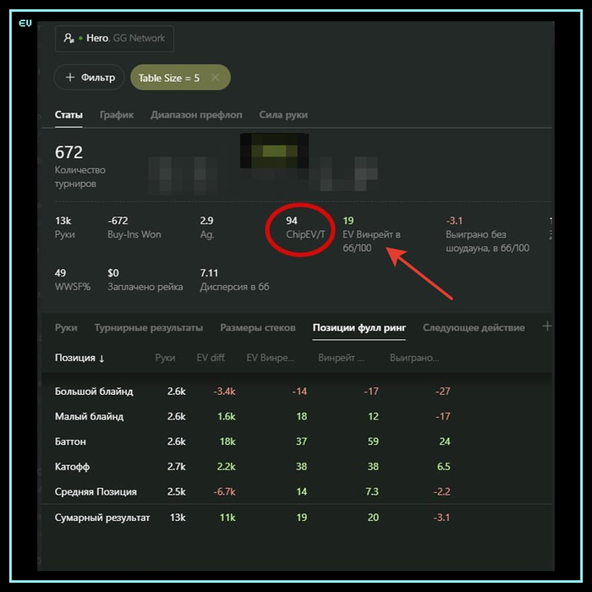
Task: Sort by the EV Винре... column header
Action: 271,358
